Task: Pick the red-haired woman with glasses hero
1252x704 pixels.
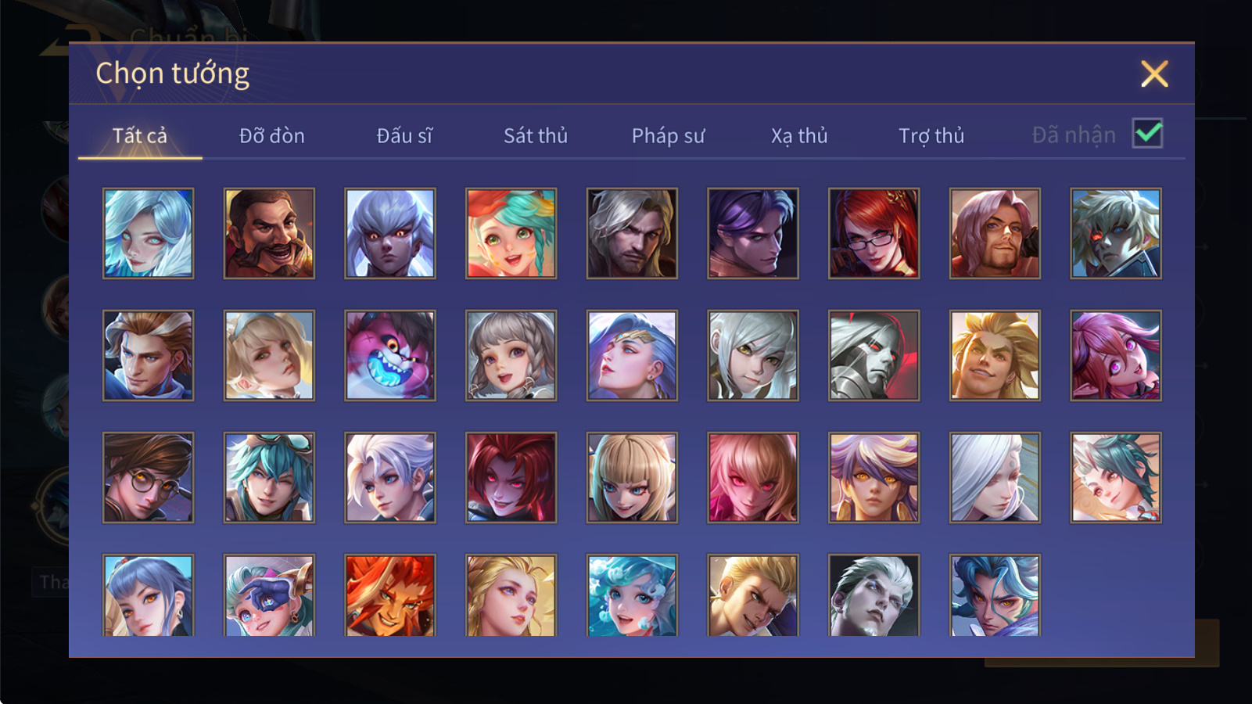Action: [x=874, y=233]
